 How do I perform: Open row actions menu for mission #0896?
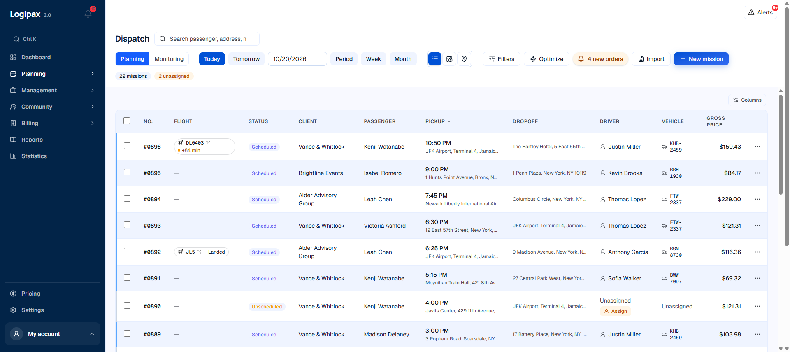pos(757,147)
